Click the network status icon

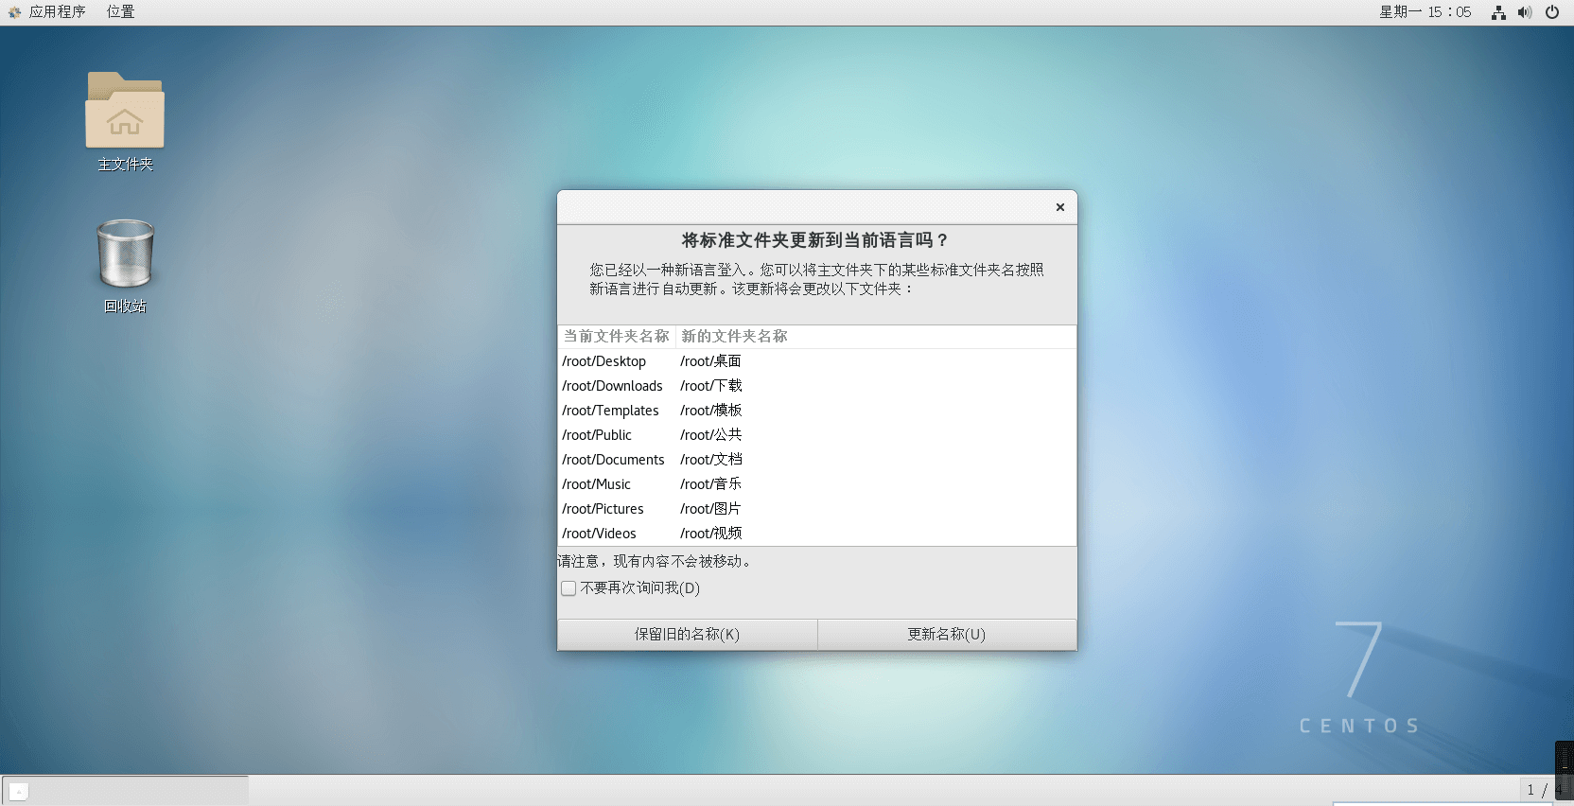1498,12
